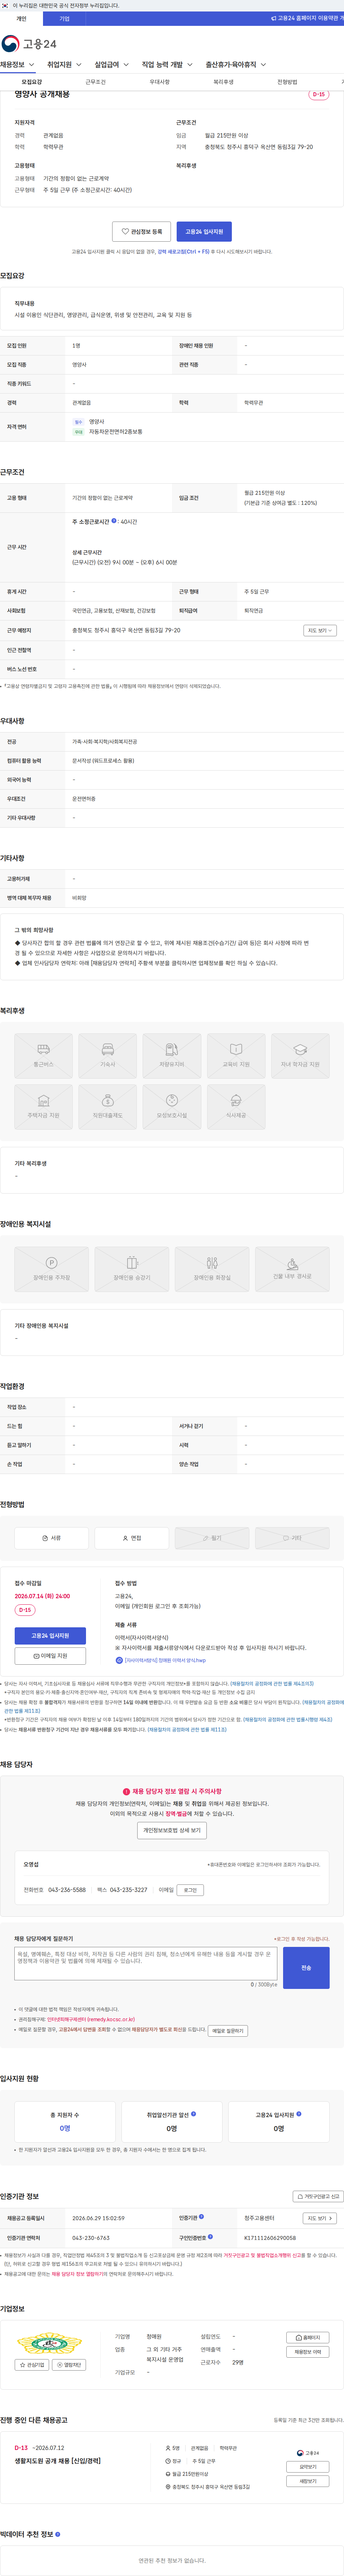The image size is (344, 2576).
Task: Select the 기숙사 welfare icon
Action: click(108, 1056)
